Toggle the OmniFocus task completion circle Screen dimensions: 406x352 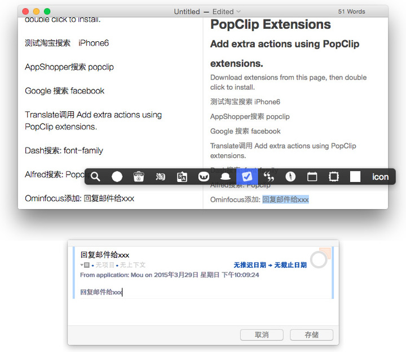point(319,260)
